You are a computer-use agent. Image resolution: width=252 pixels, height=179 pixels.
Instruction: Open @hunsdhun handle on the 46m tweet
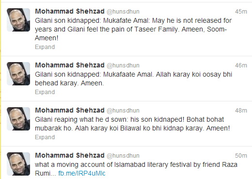[123, 65]
